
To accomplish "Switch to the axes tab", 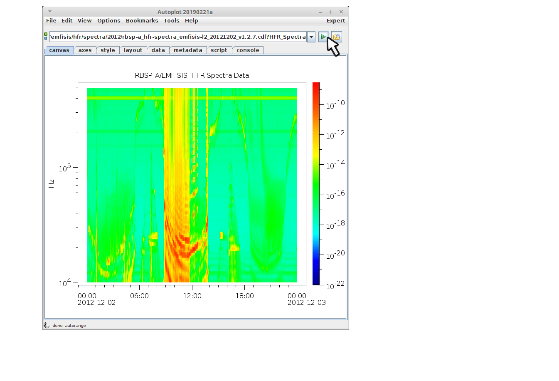I will click(x=85, y=50).
